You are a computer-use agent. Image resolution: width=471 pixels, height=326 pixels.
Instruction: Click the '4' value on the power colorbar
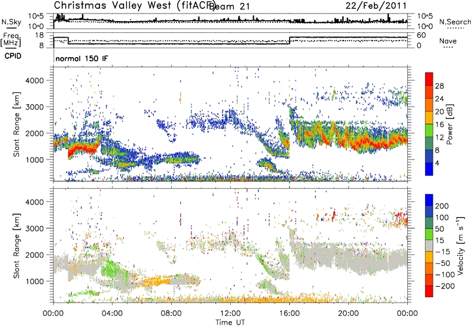point(437,163)
